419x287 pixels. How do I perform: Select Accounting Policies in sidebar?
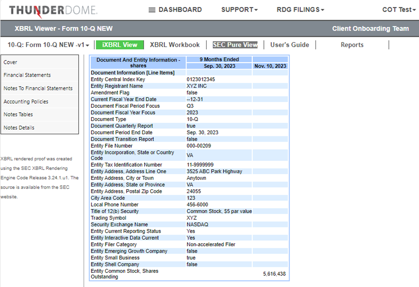(x=26, y=102)
